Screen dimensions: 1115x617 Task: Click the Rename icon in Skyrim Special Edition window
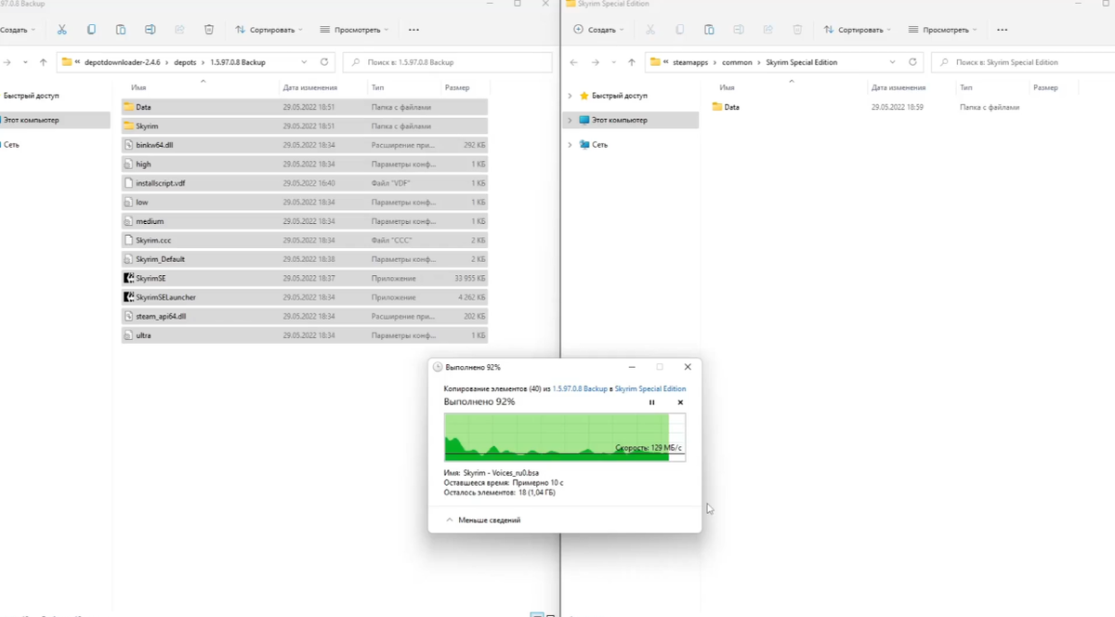(739, 30)
